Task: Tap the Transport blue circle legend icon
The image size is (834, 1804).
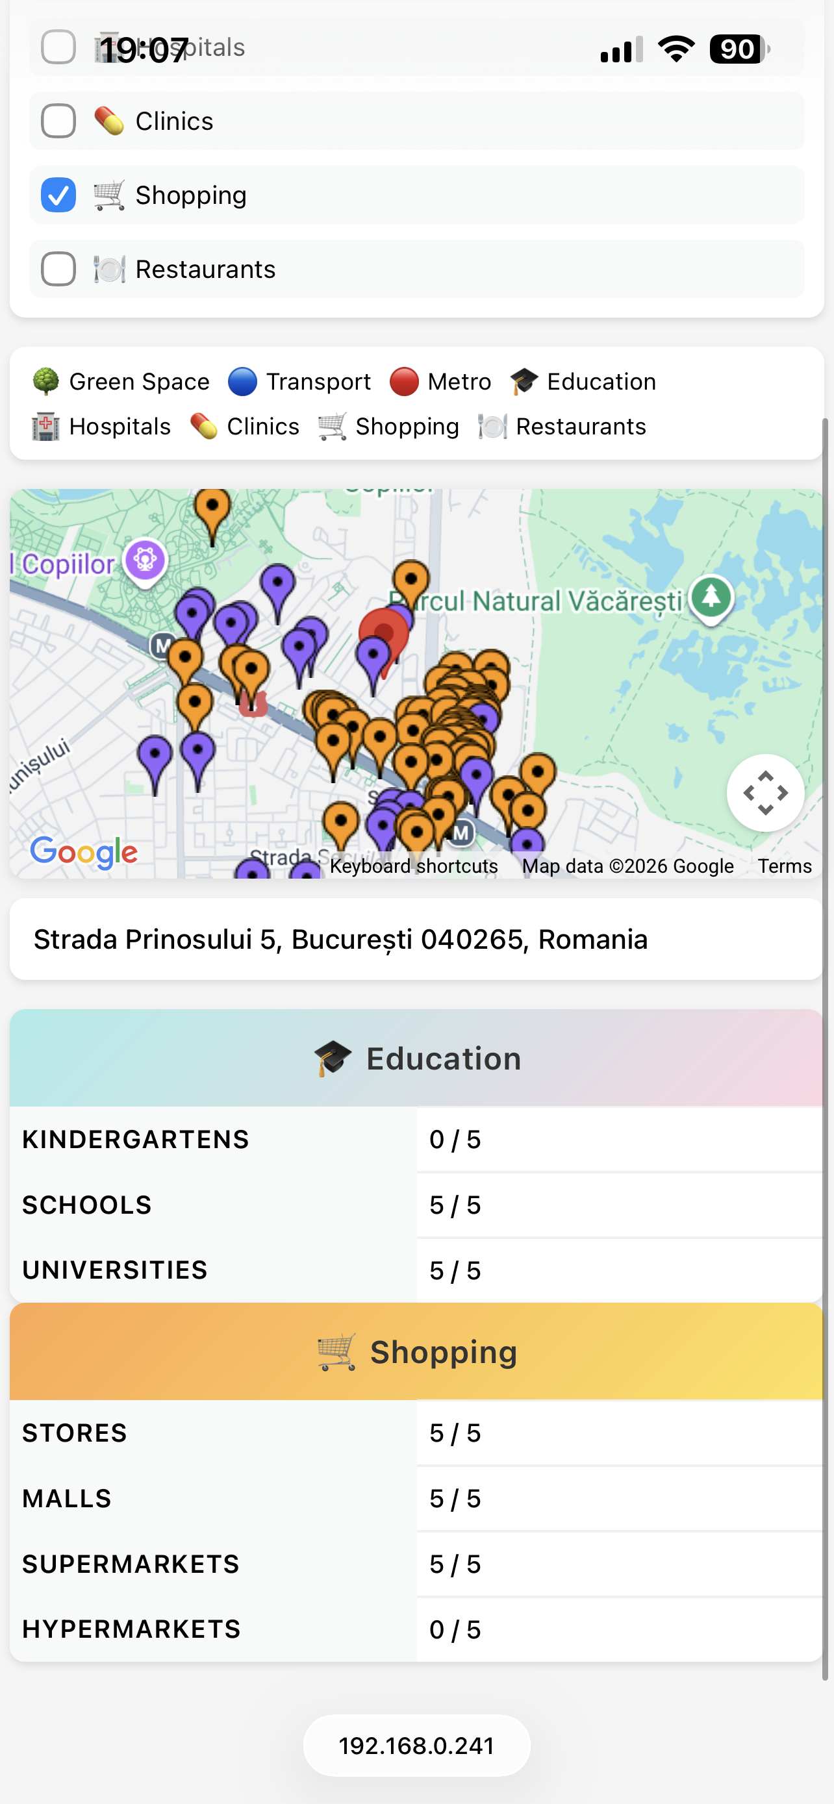Action: 242,382
